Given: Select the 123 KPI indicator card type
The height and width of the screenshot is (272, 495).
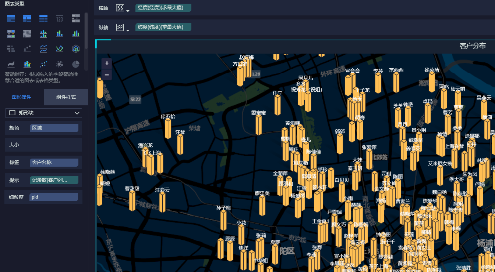Looking at the screenshot, I should (60, 18).
